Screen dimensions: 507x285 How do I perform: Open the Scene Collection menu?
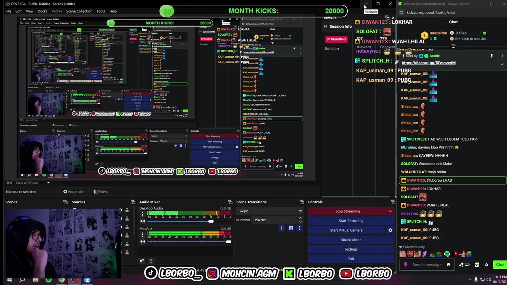click(x=79, y=11)
